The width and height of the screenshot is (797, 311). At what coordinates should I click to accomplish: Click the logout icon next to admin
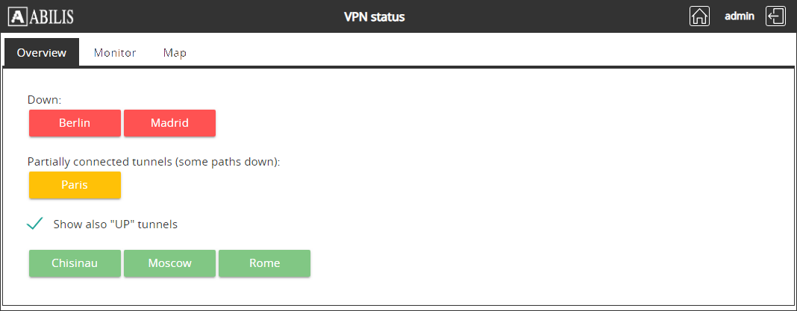776,16
